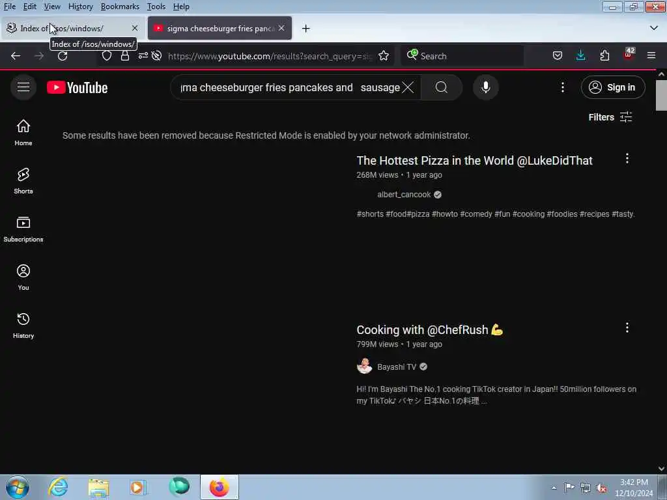Image resolution: width=667 pixels, height=500 pixels.
Task: Open the History menu in menu bar
Action: tap(80, 7)
